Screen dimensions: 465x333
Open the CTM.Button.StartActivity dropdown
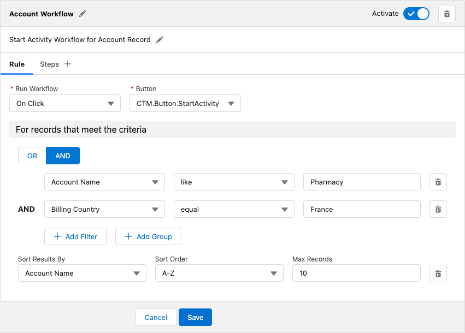[x=185, y=103]
